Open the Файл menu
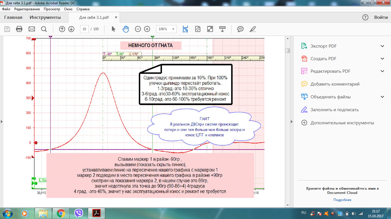This screenshot has width=391, height=219. [x=6, y=9]
